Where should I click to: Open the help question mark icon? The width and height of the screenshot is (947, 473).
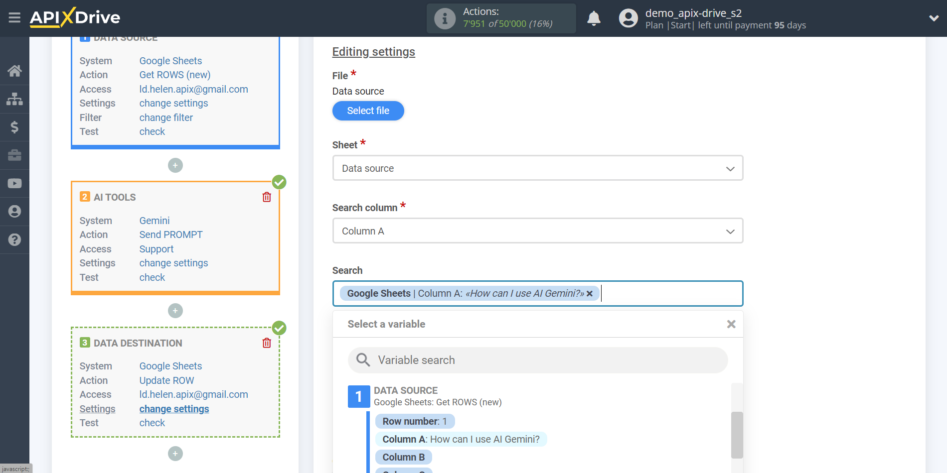[x=14, y=239]
